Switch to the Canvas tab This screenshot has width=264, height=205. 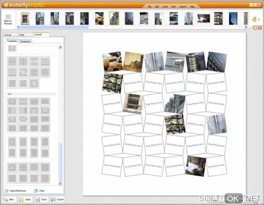pyautogui.click(x=10, y=35)
